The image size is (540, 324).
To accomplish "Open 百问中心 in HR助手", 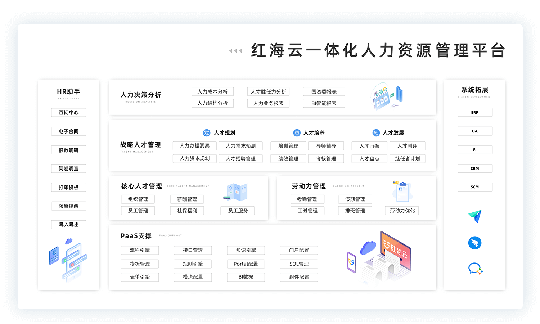I will click(x=69, y=113).
